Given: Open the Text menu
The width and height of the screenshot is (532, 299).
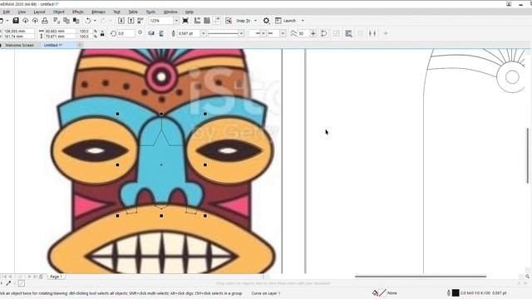Looking at the screenshot, I should click(116, 12).
